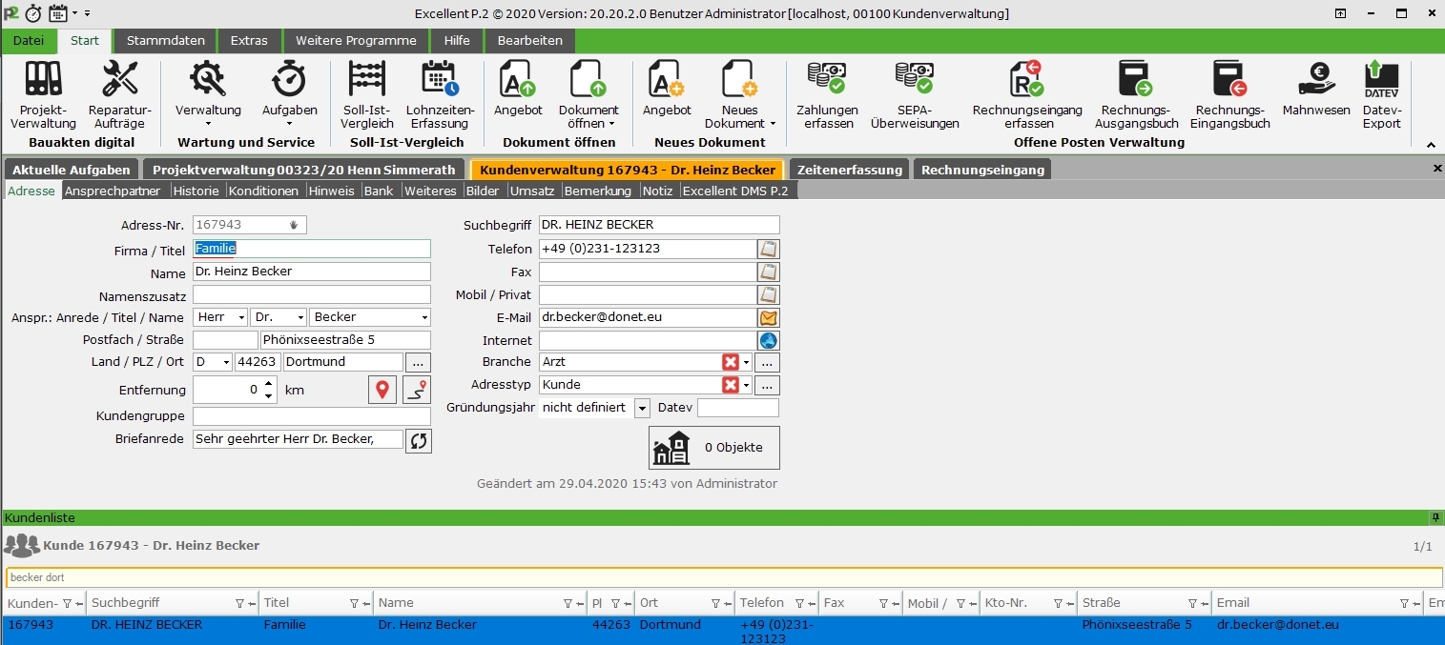Expand the Adresstyp dropdown arrow
Screen dimensions: 1445x645
tap(747, 385)
